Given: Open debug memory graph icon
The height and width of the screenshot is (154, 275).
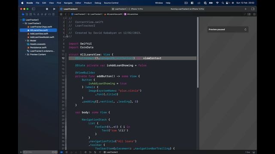Looking at the screenshot, I should (90, 152).
